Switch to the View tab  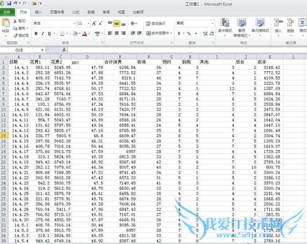121,12
